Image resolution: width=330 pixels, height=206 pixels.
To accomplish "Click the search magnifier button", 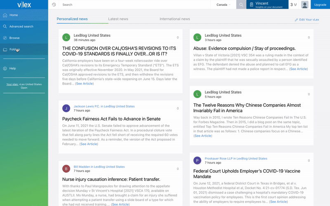I will click(x=241, y=5).
